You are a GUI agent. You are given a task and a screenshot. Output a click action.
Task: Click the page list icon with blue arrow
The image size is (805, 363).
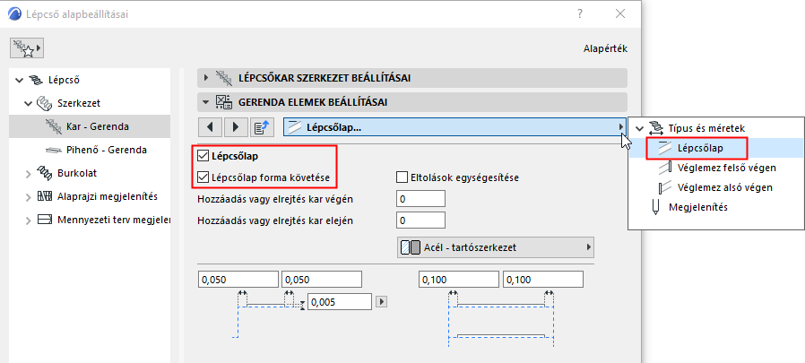262,126
